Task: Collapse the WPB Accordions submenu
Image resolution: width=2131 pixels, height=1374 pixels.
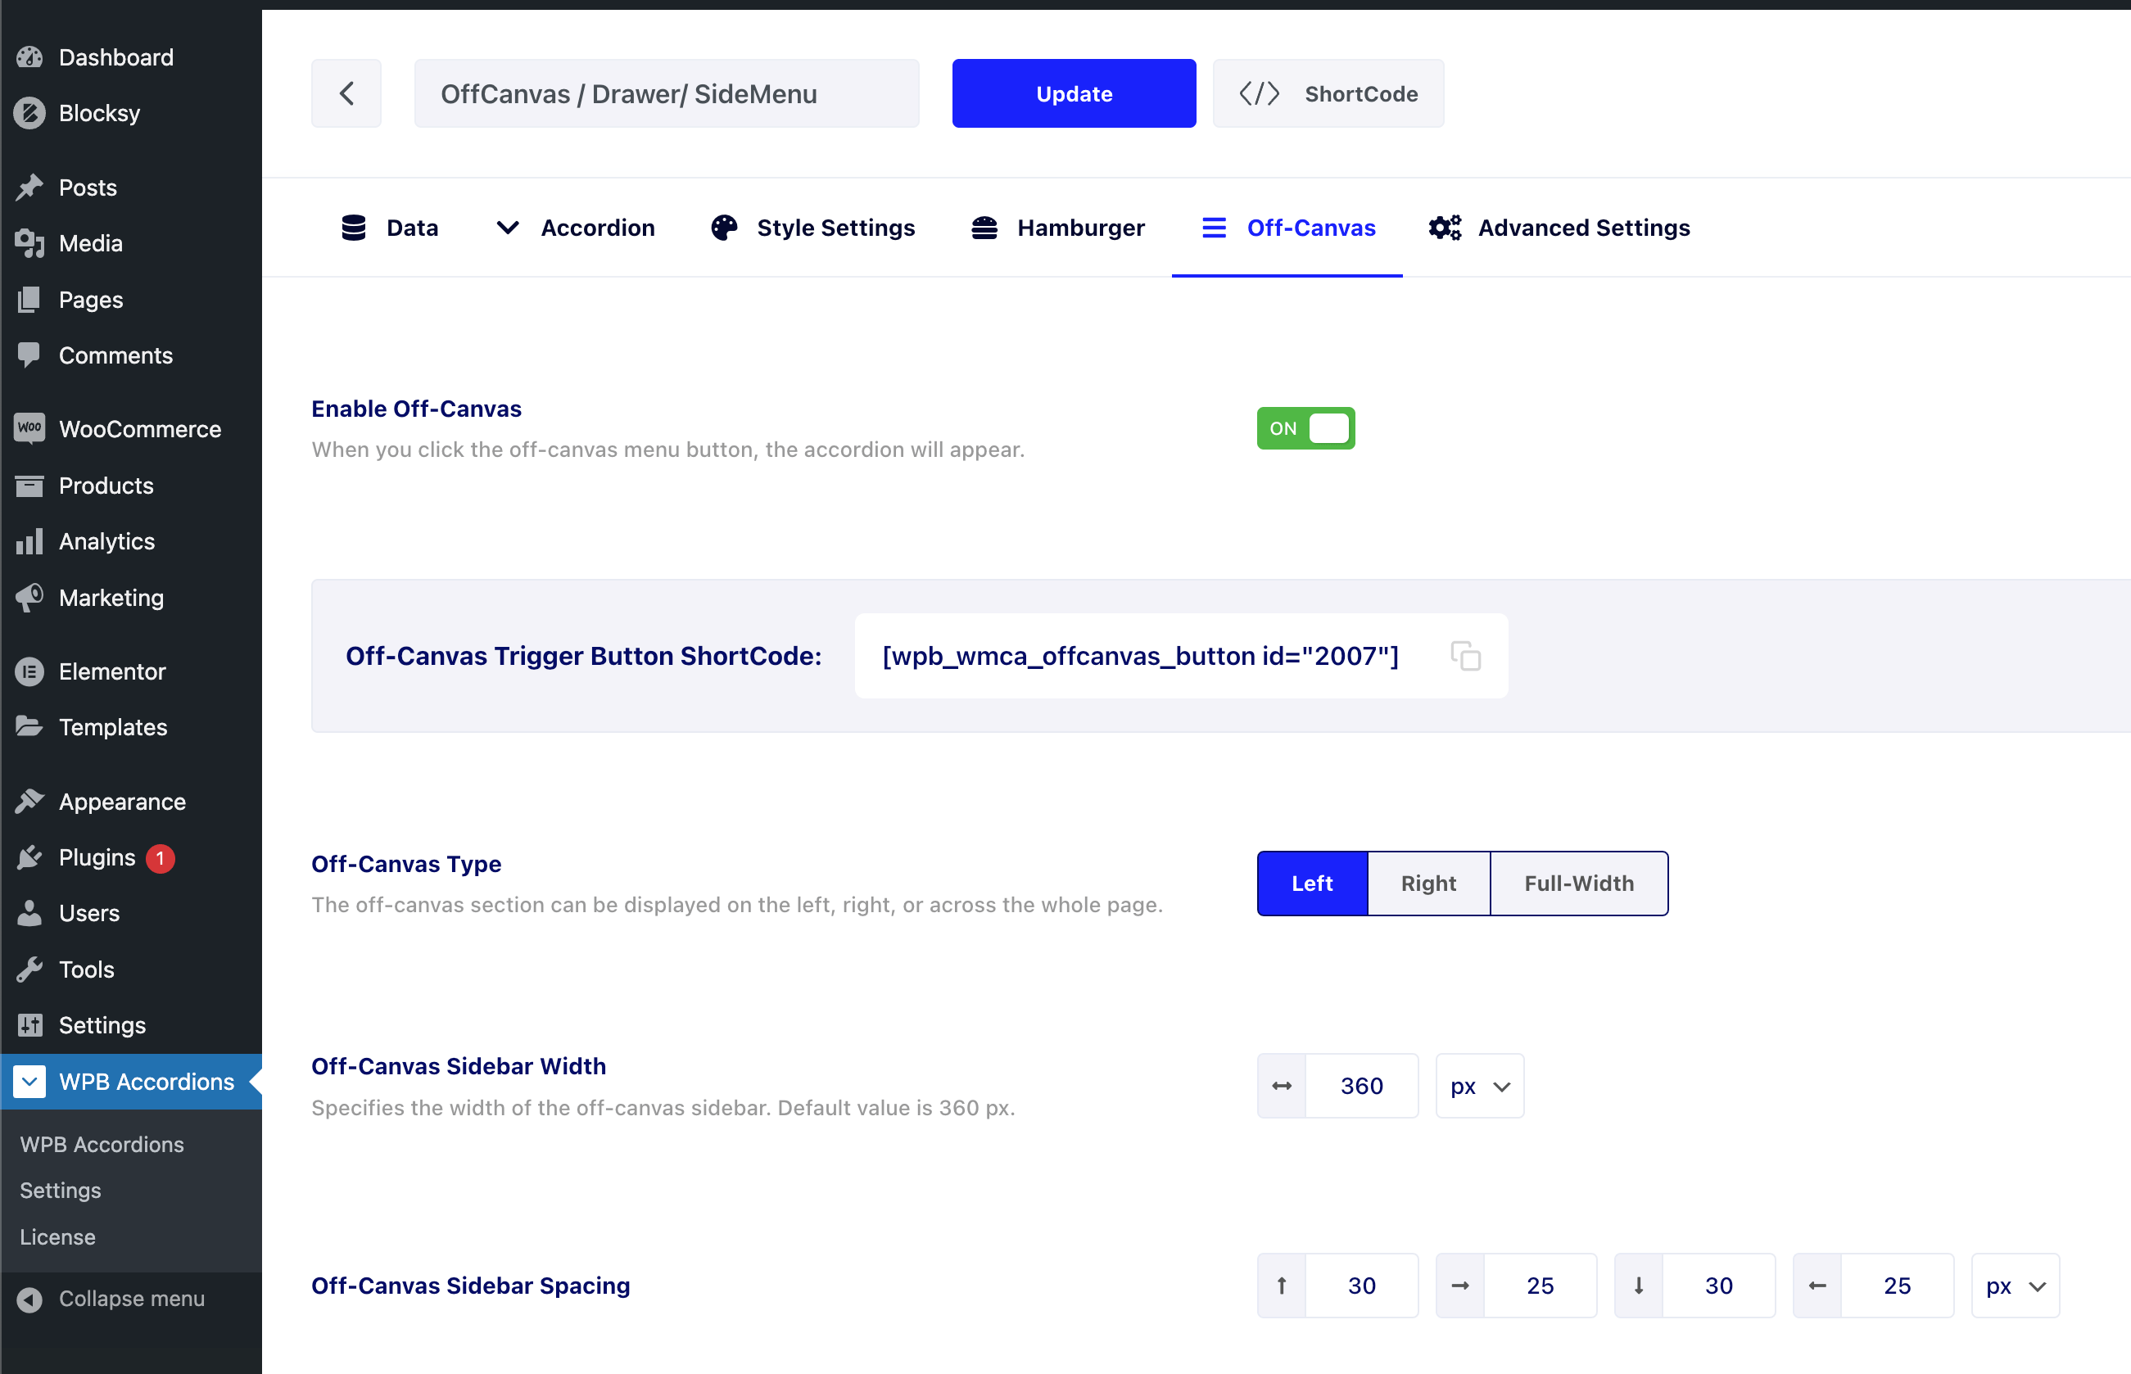Action: pos(28,1082)
